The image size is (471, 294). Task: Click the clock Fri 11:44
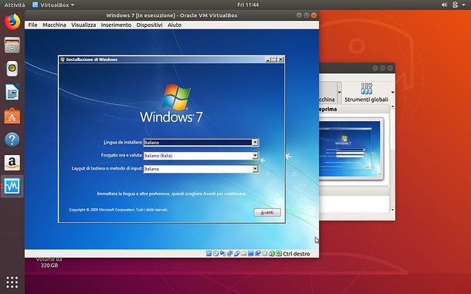(248, 5)
